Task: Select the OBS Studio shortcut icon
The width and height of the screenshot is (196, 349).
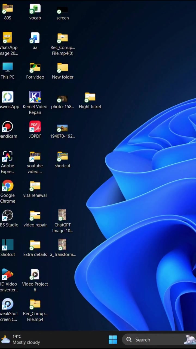Action: click(7, 215)
